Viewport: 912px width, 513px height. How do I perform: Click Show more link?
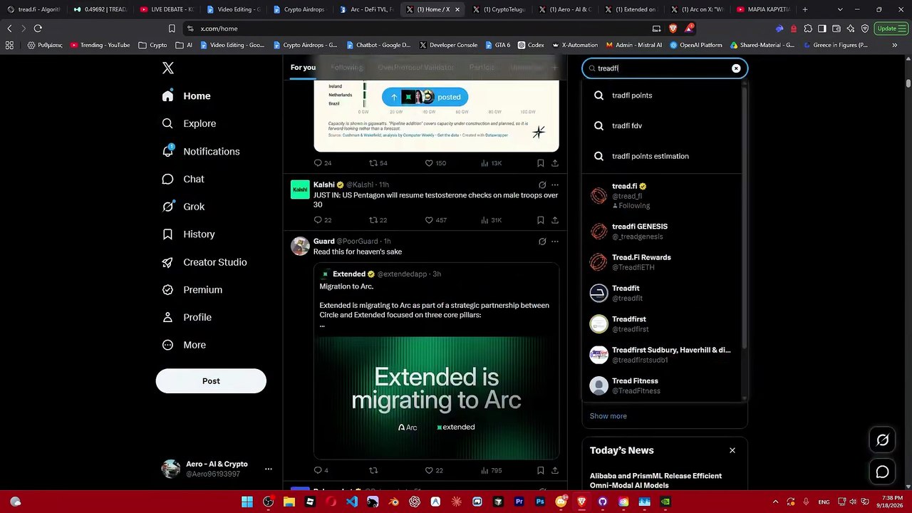tap(608, 416)
